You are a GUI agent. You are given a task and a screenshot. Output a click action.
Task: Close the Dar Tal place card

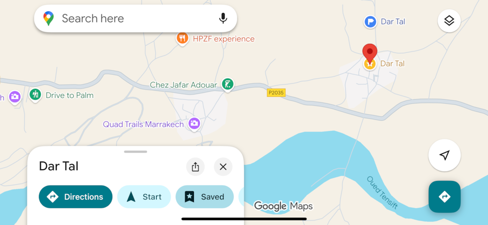coord(223,167)
